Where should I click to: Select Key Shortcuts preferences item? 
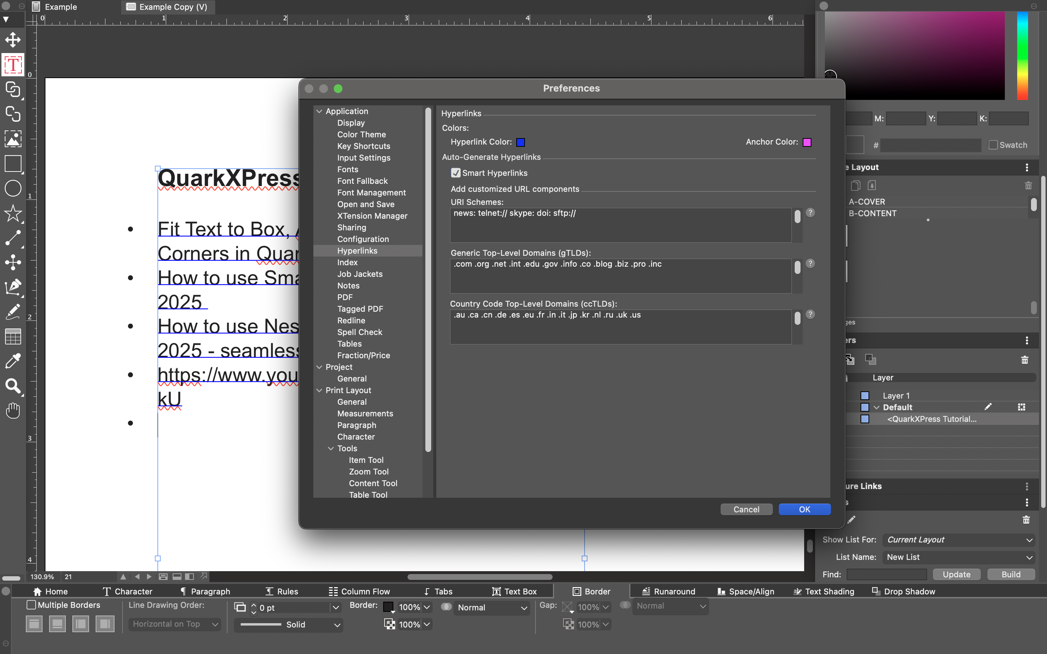click(364, 146)
